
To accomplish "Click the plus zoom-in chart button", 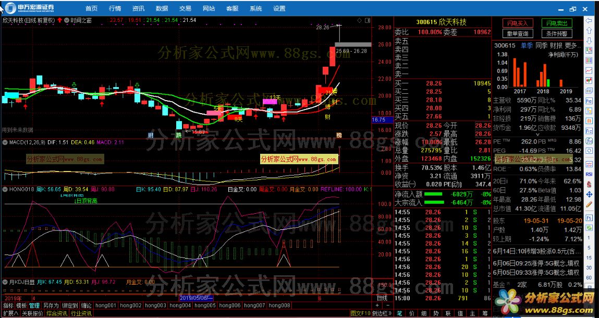I will point(377,305).
